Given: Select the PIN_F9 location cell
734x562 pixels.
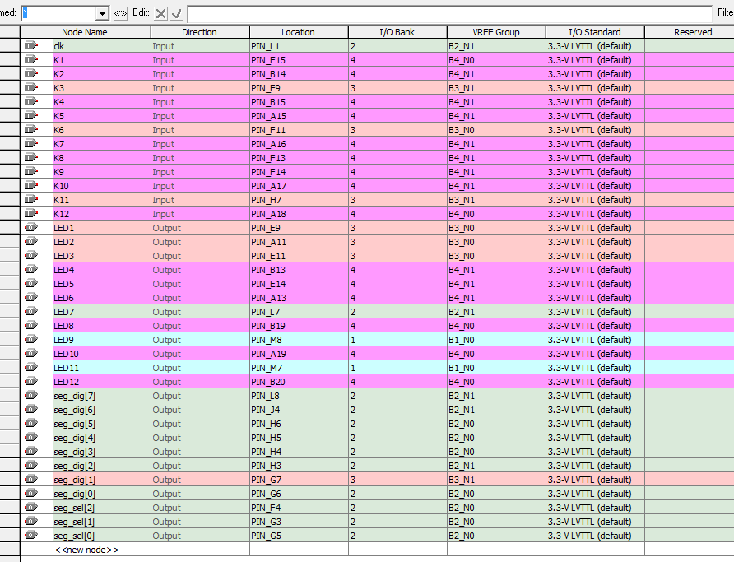Looking at the screenshot, I should pyautogui.click(x=299, y=88).
